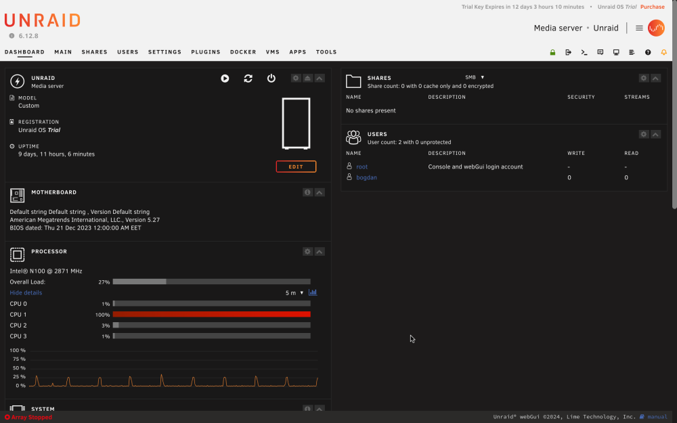The height and width of the screenshot is (423, 677).
Task: Open the hamburger menu beside avatar
Action: 640,28
